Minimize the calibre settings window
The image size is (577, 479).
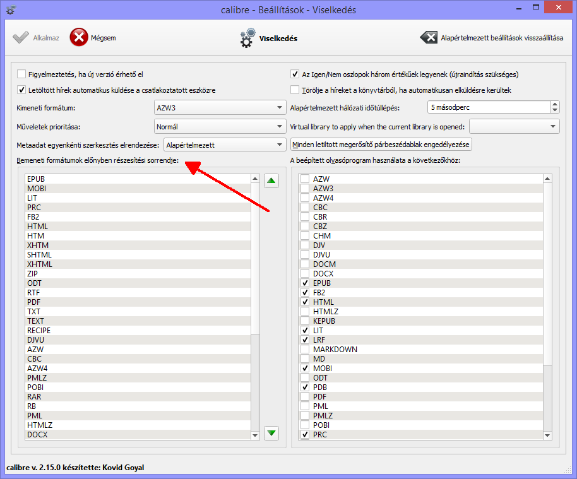519,8
